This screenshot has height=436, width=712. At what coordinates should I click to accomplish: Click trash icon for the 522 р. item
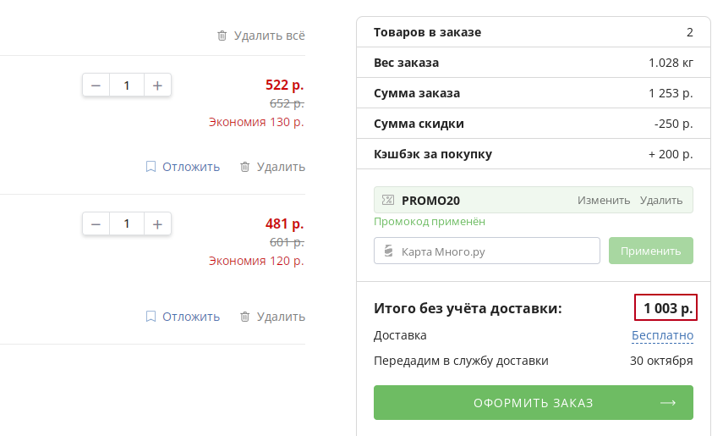pyautogui.click(x=245, y=167)
